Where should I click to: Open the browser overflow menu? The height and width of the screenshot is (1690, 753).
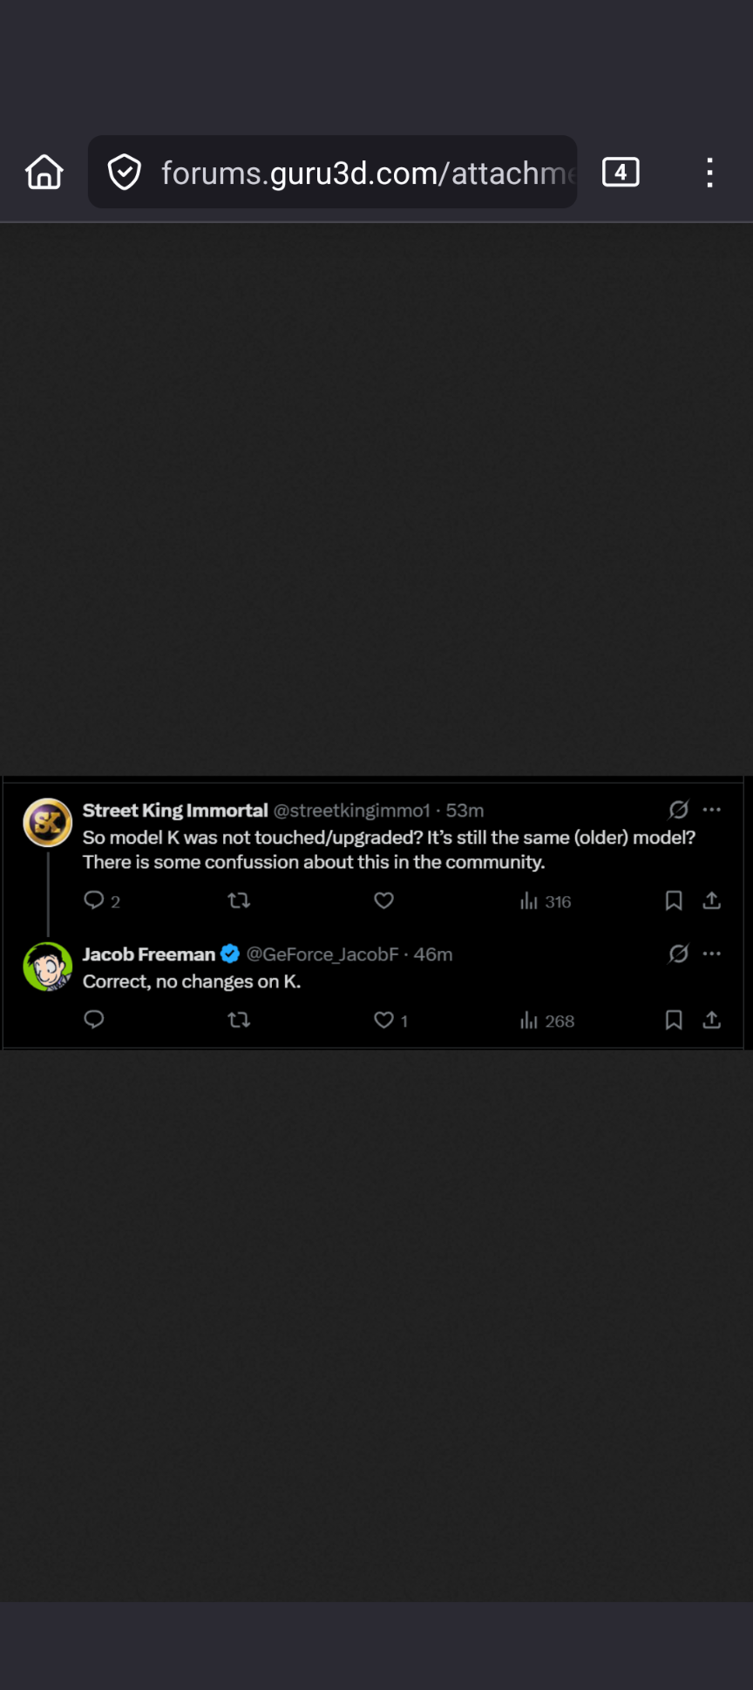click(709, 172)
